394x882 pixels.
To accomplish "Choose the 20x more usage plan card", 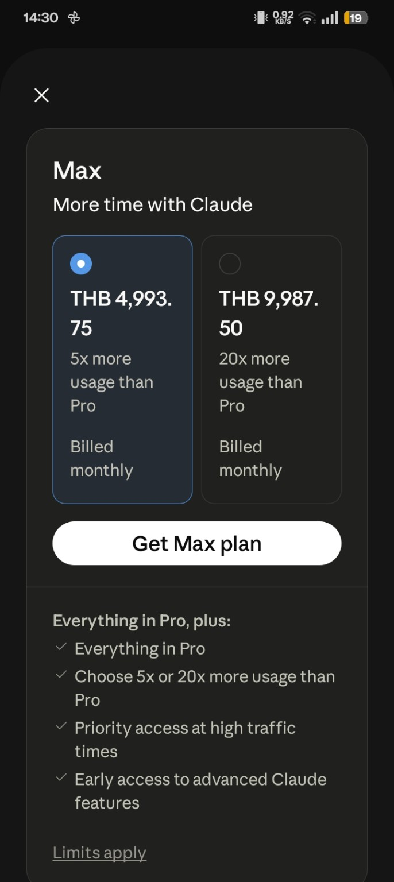I will [271, 370].
